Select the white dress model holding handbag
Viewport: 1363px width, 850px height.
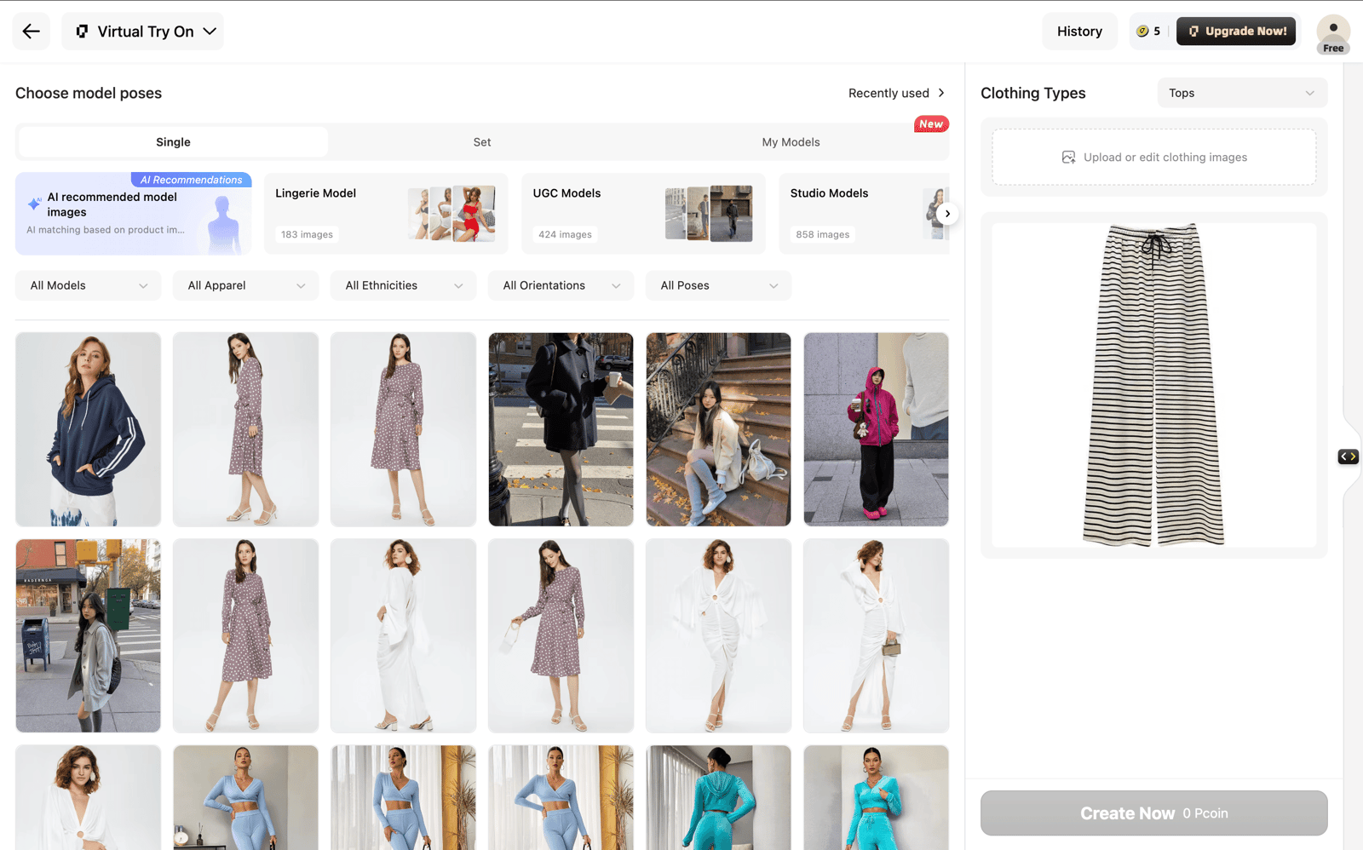tap(876, 635)
